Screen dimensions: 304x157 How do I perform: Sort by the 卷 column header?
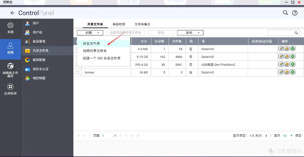pyautogui.click(x=223, y=41)
